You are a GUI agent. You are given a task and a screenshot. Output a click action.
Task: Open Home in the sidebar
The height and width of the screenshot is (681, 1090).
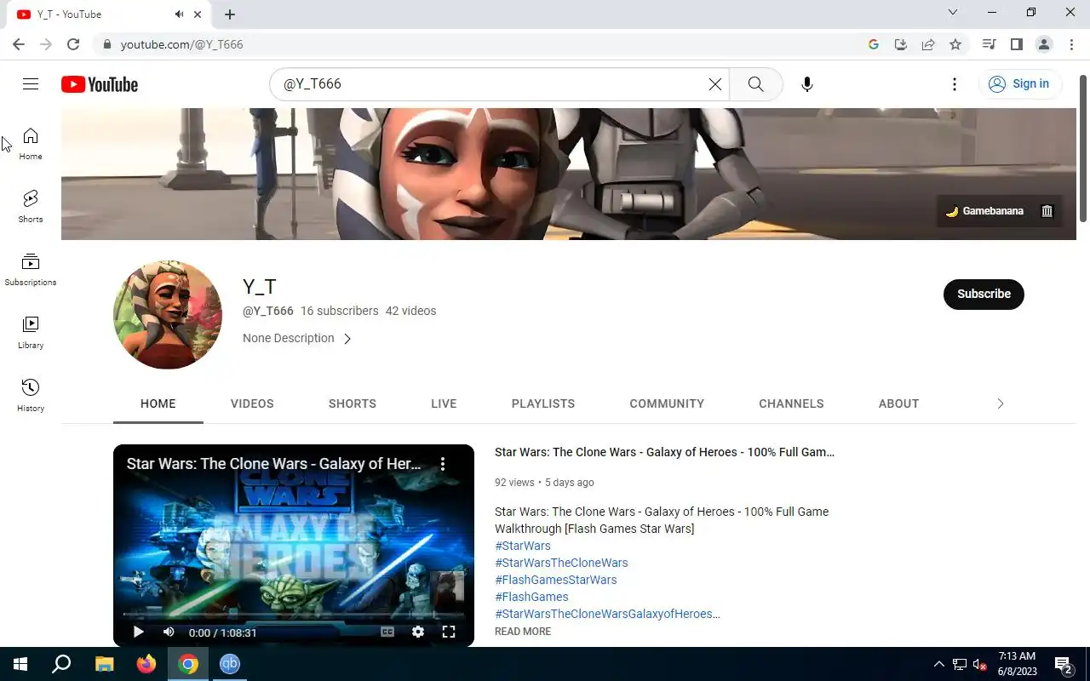[x=31, y=144]
